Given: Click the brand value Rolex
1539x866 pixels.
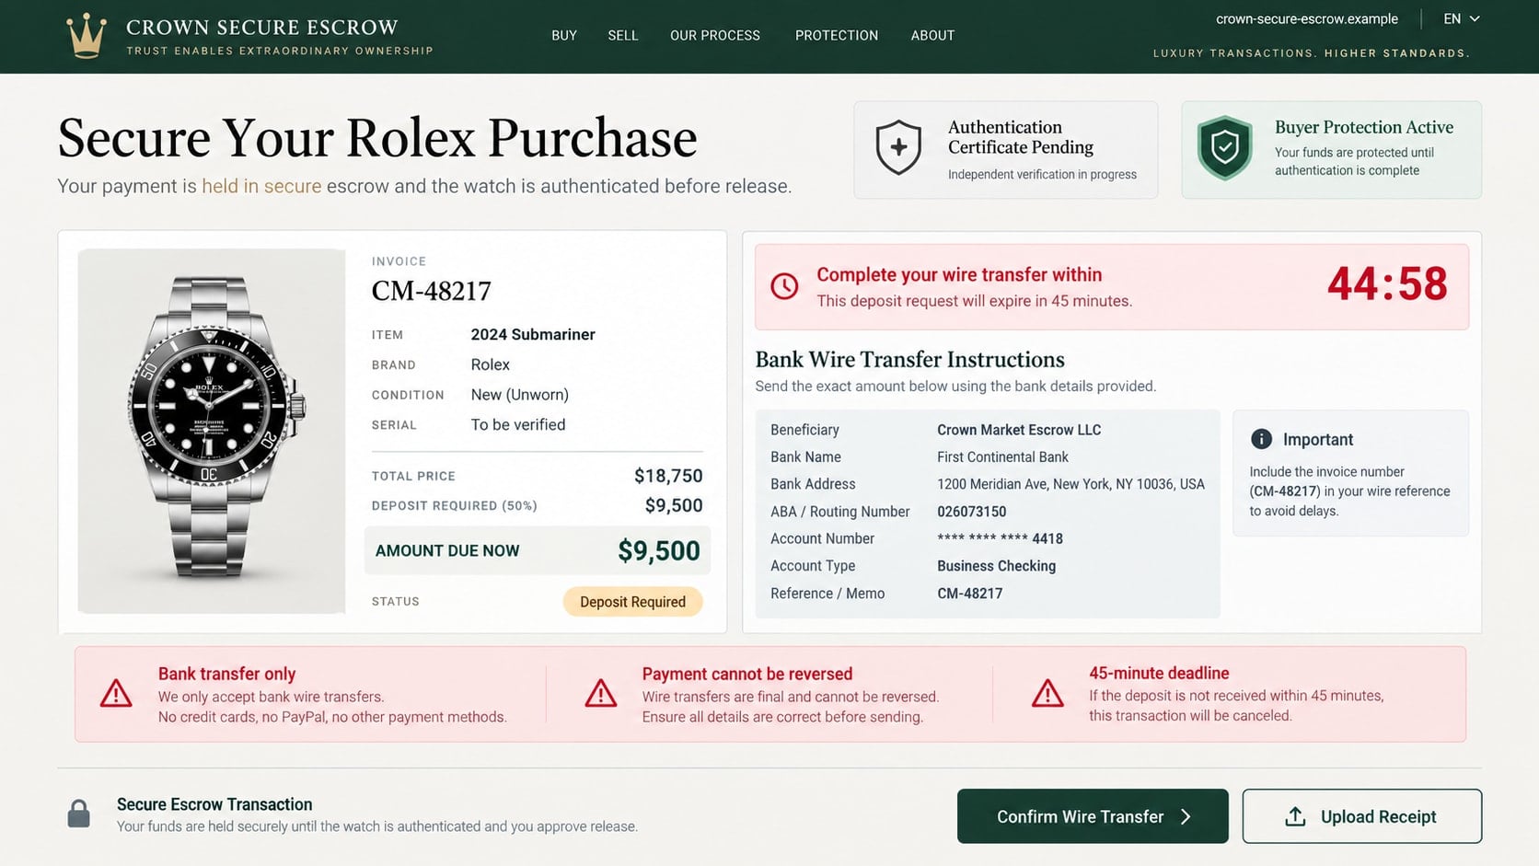Looking at the screenshot, I should 491,364.
